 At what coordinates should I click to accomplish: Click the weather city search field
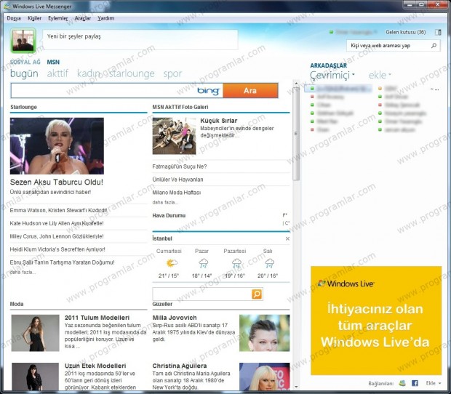tap(202, 294)
